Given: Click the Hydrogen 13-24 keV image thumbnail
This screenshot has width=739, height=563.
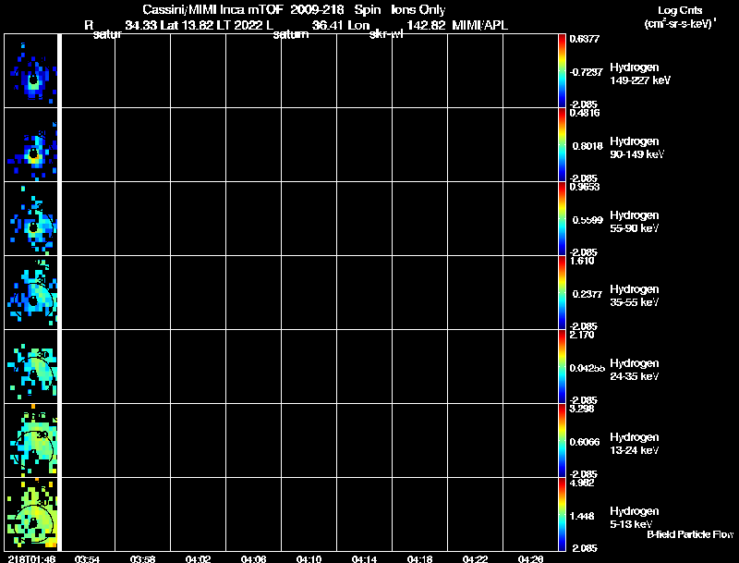Looking at the screenshot, I should coord(30,440).
